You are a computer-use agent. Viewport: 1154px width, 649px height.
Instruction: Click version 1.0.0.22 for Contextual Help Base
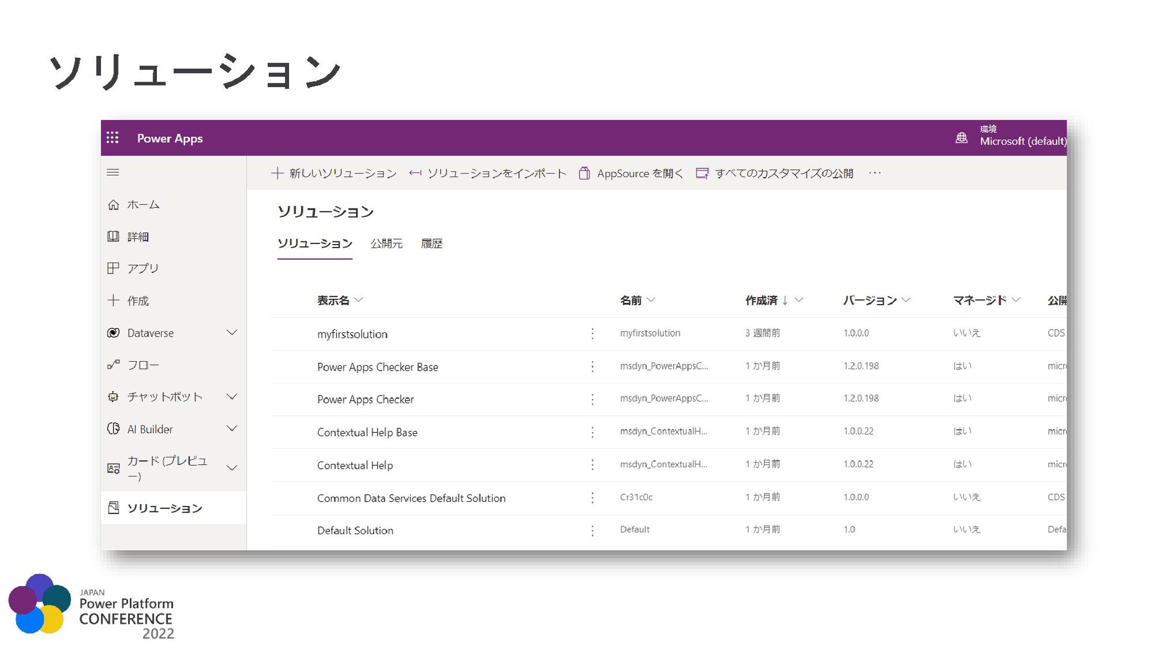(858, 431)
